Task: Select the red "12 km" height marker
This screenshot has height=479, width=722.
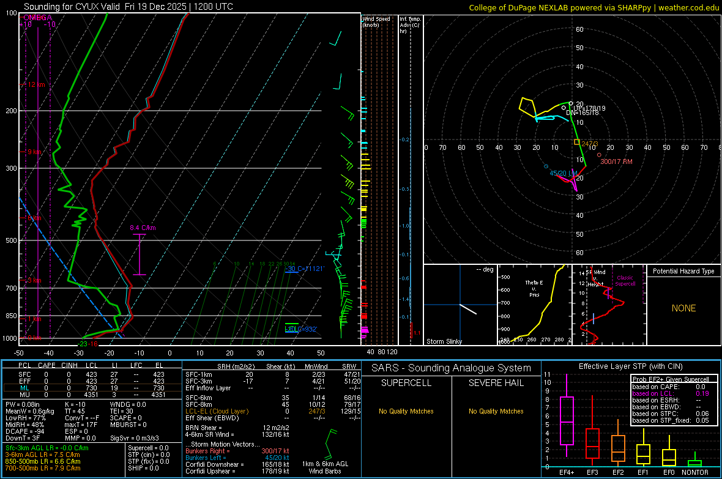Action: (x=36, y=85)
